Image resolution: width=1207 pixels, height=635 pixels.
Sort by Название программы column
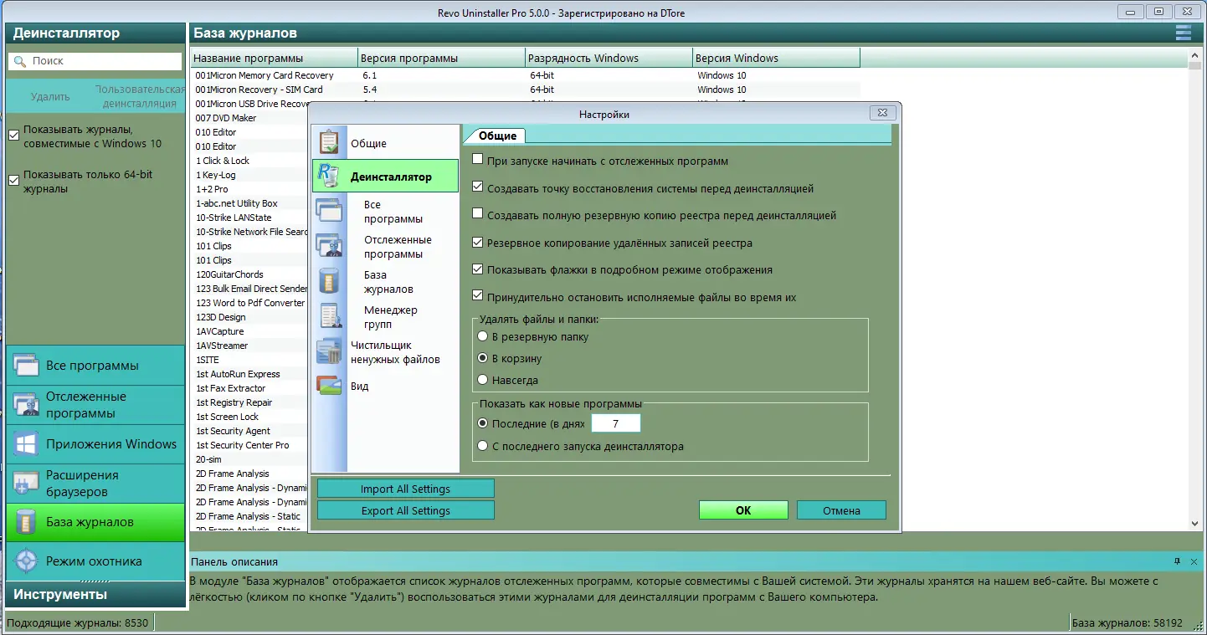[274, 58]
